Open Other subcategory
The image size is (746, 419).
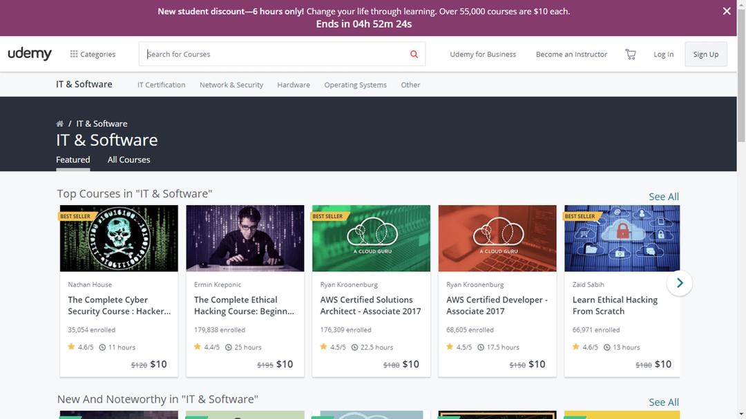click(x=410, y=85)
